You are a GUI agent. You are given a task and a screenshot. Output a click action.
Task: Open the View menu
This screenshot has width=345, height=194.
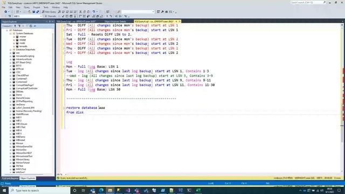pyautogui.click(x=18, y=7)
